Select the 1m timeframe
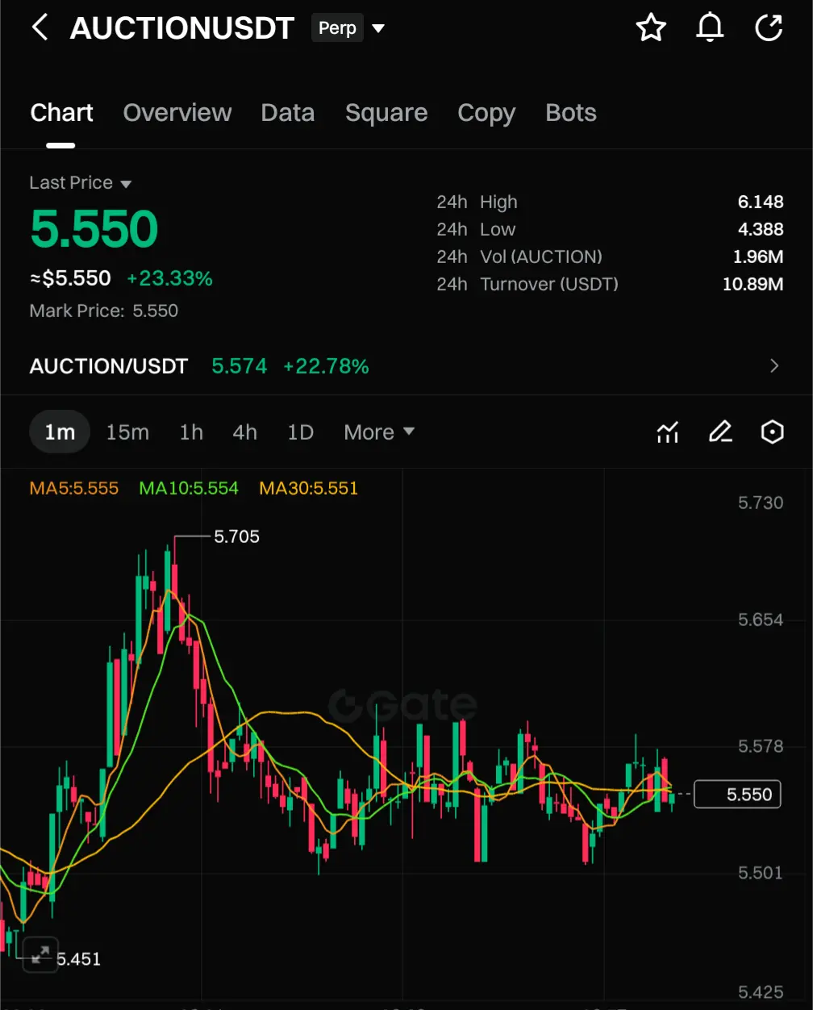 (60, 432)
